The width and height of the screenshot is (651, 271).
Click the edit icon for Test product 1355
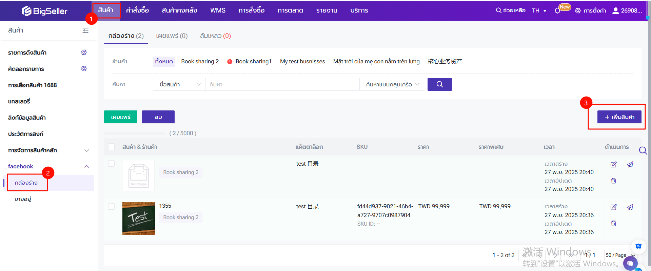point(613,207)
